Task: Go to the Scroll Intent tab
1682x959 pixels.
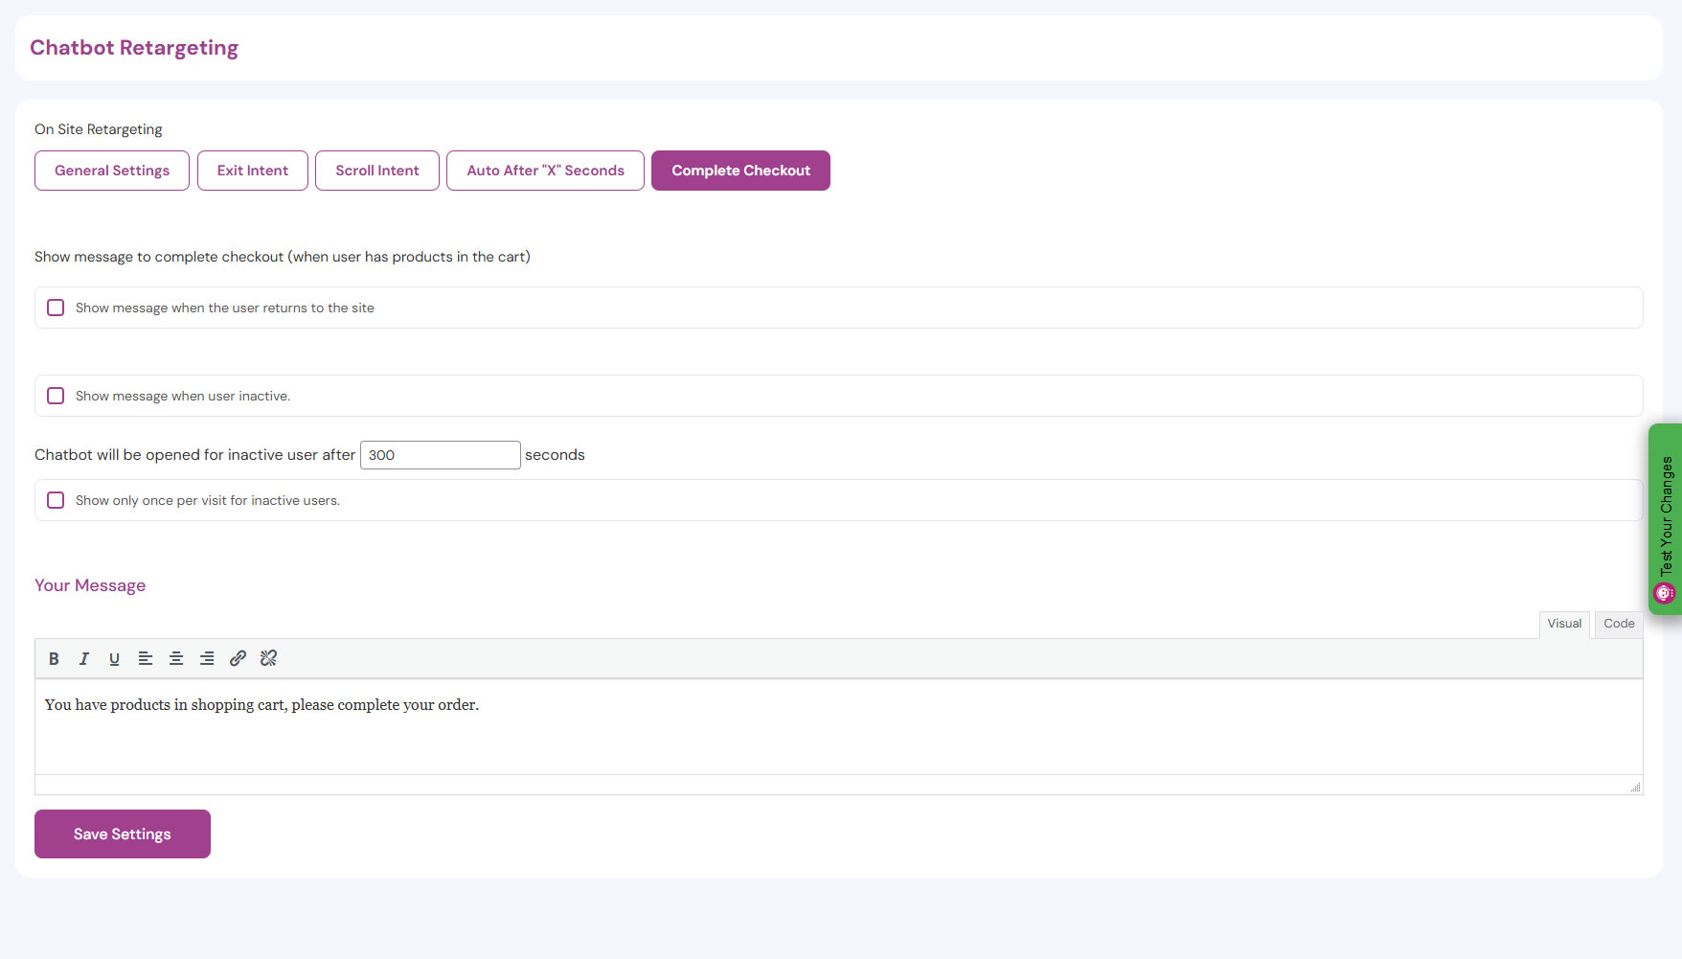Action: 377,171
